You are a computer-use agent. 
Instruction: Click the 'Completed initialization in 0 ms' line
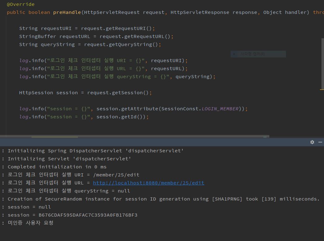[x=57, y=167]
